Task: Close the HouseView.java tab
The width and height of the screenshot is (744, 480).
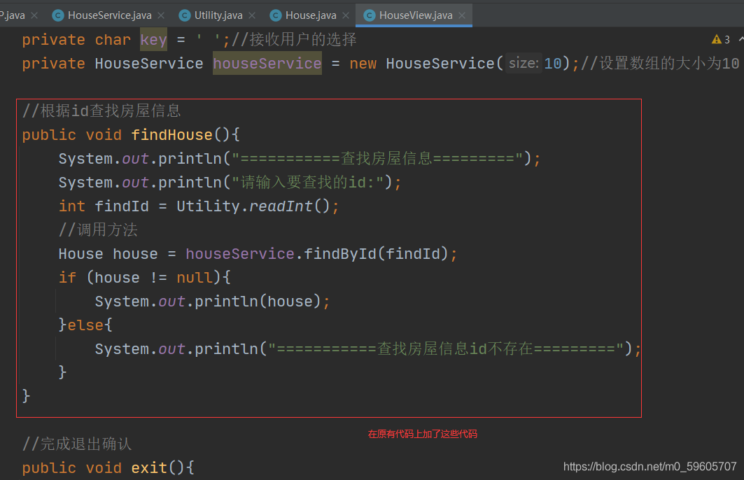Action: (462, 15)
